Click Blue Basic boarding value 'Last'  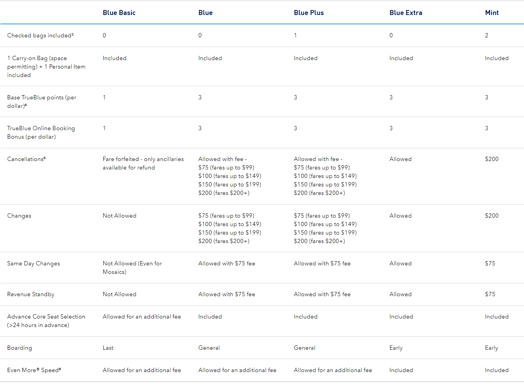pyautogui.click(x=108, y=348)
